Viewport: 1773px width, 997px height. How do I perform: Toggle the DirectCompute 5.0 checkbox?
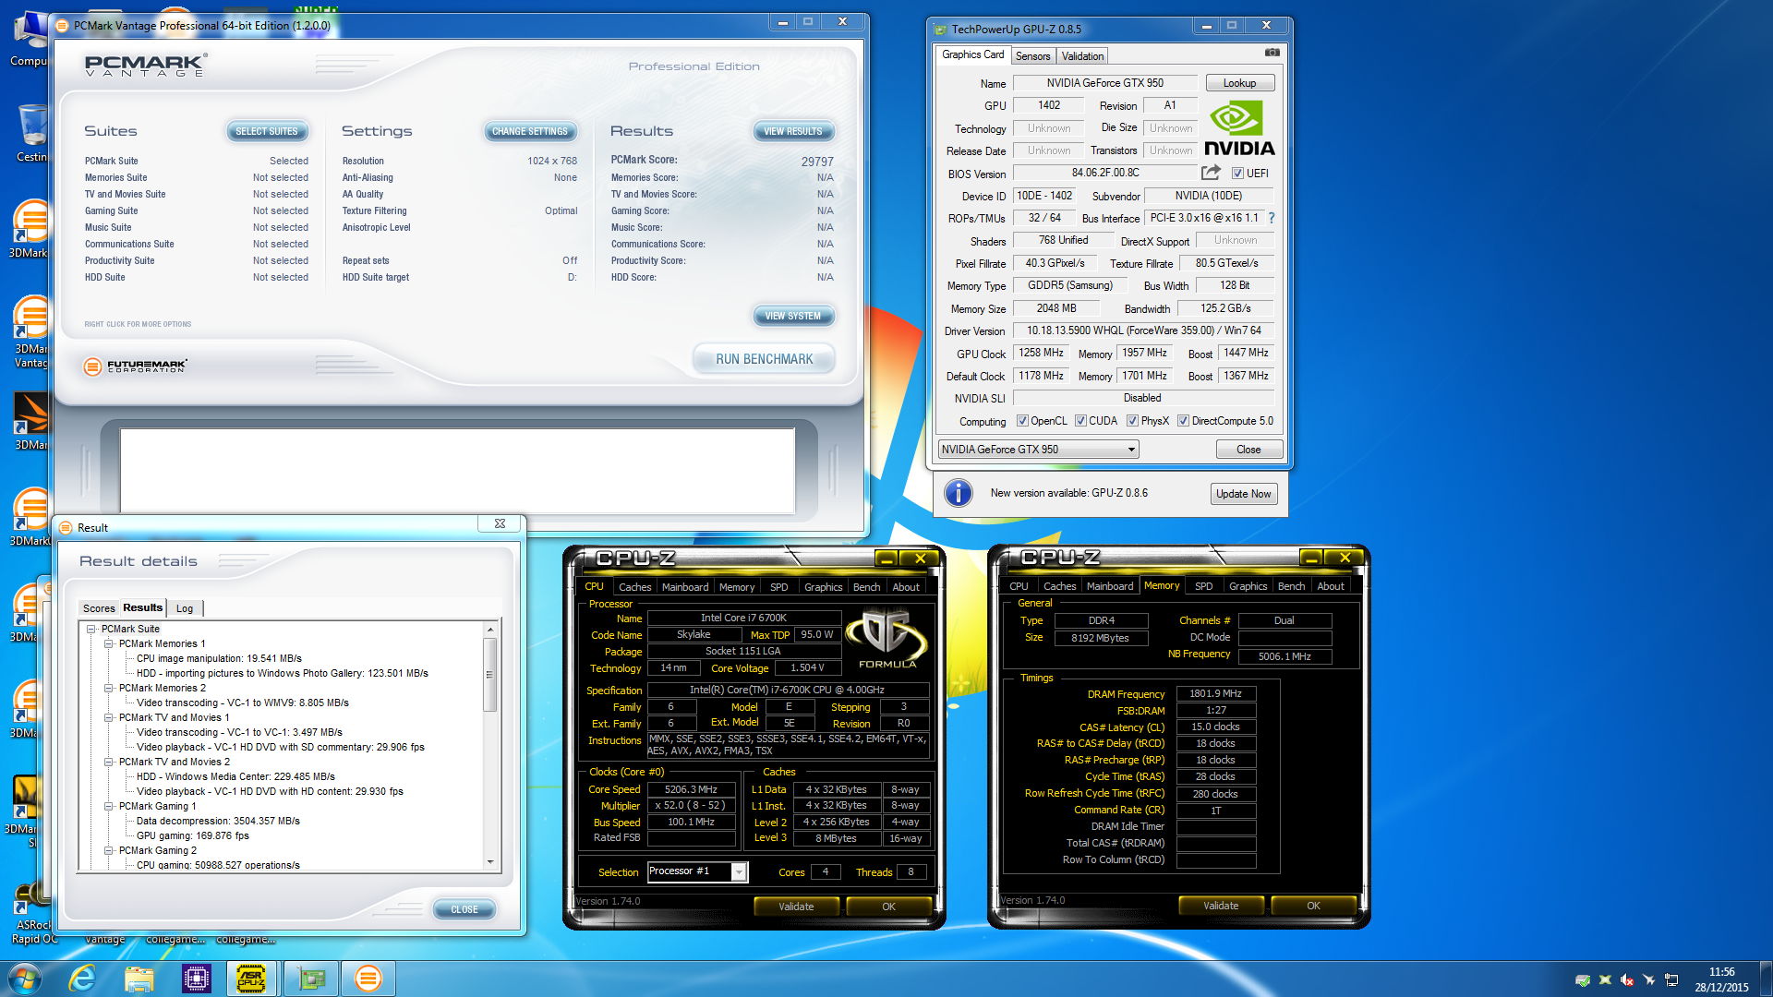(x=1183, y=421)
